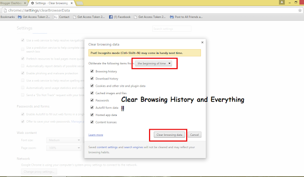Open the Font size Medium dropdown
The width and height of the screenshot is (304, 177).
[x=63, y=140]
